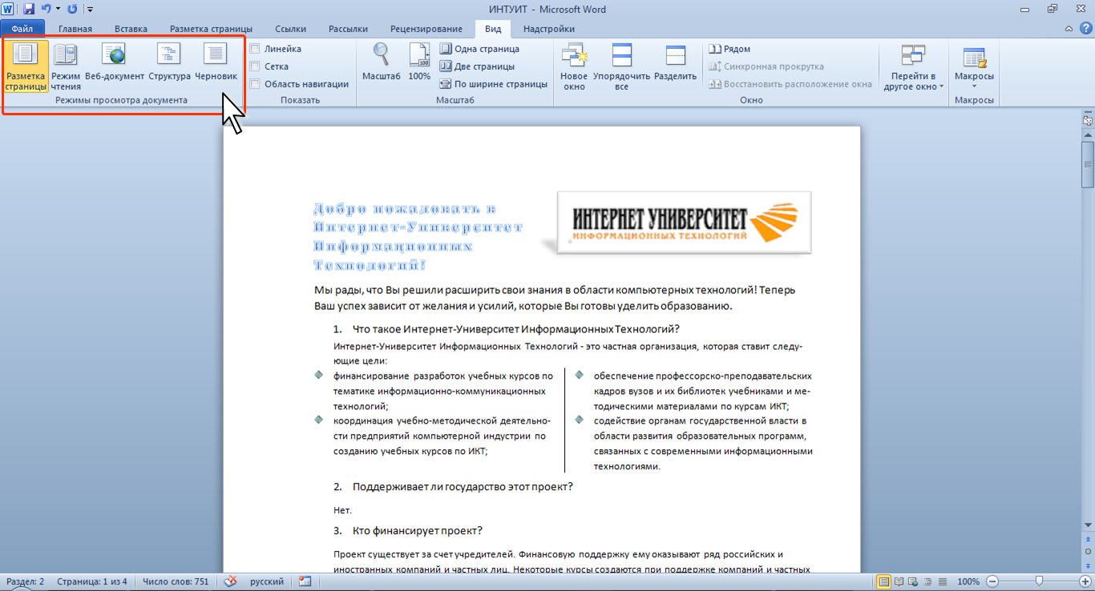This screenshot has width=1095, height=591.
Task: Select Web Layout view in status bar
Action: pyautogui.click(x=914, y=581)
